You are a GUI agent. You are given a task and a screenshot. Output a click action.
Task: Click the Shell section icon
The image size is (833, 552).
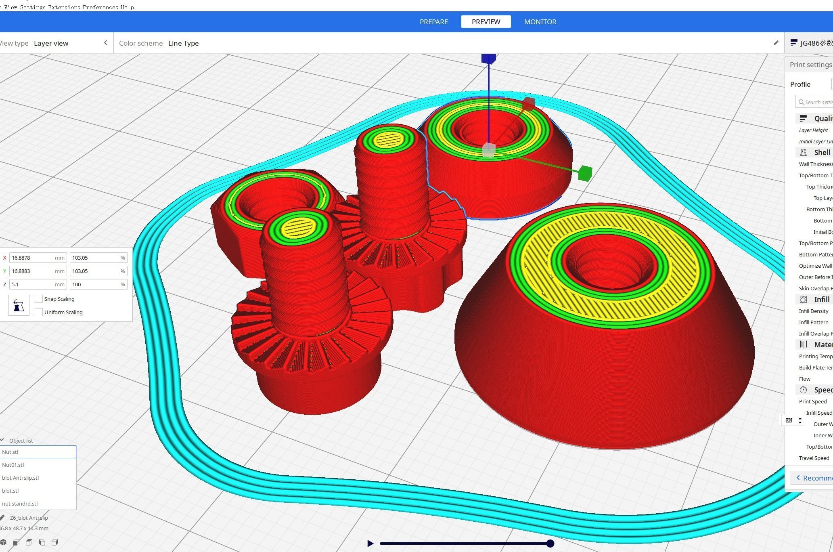[x=804, y=152]
